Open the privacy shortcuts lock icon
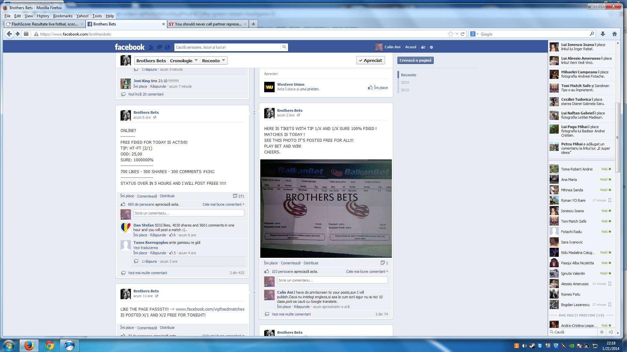Viewport: 627px width, 352px height. pos(423,47)
